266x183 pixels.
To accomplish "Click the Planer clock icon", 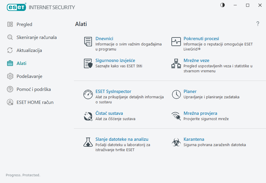I will click(x=176, y=94).
